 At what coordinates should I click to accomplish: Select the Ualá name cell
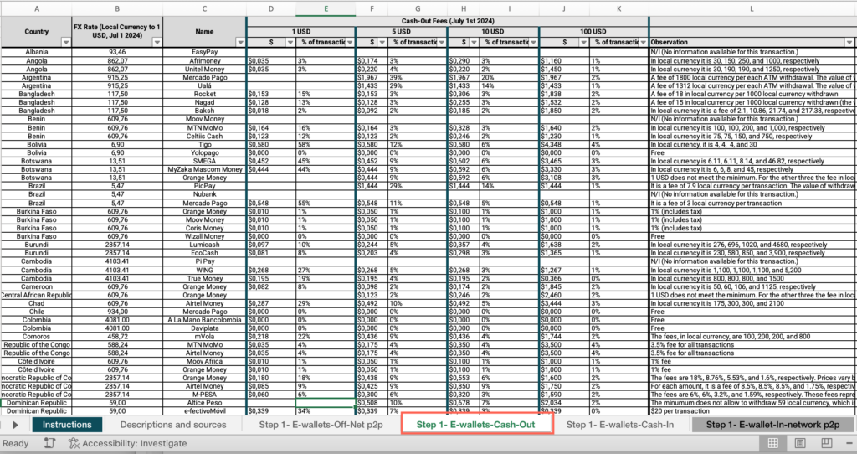[204, 86]
